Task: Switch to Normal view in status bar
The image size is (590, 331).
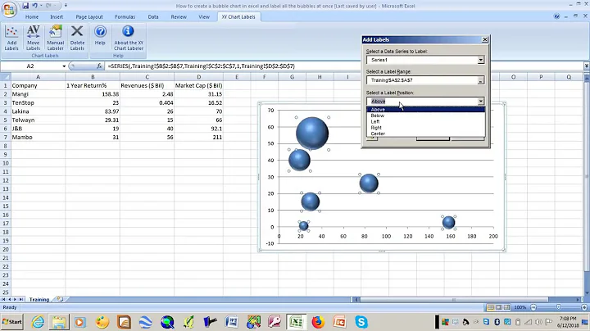Action: pyautogui.click(x=491, y=307)
